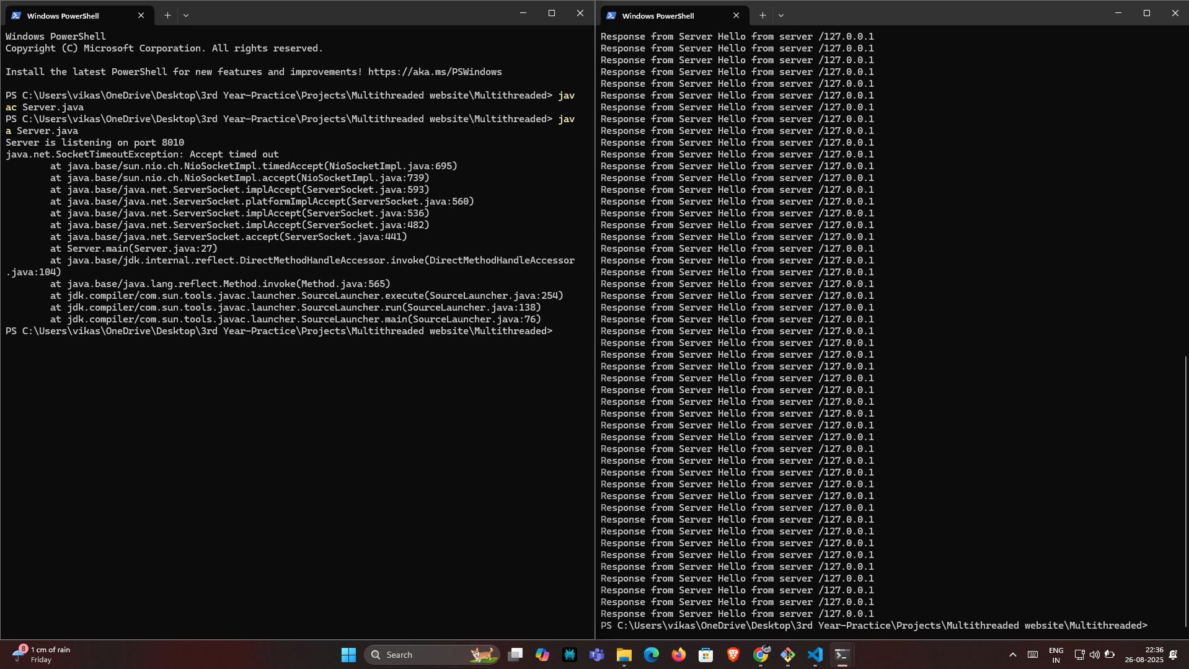Click the Windows Start button
The width and height of the screenshot is (1189, 669).
click(x=348, y=655)
